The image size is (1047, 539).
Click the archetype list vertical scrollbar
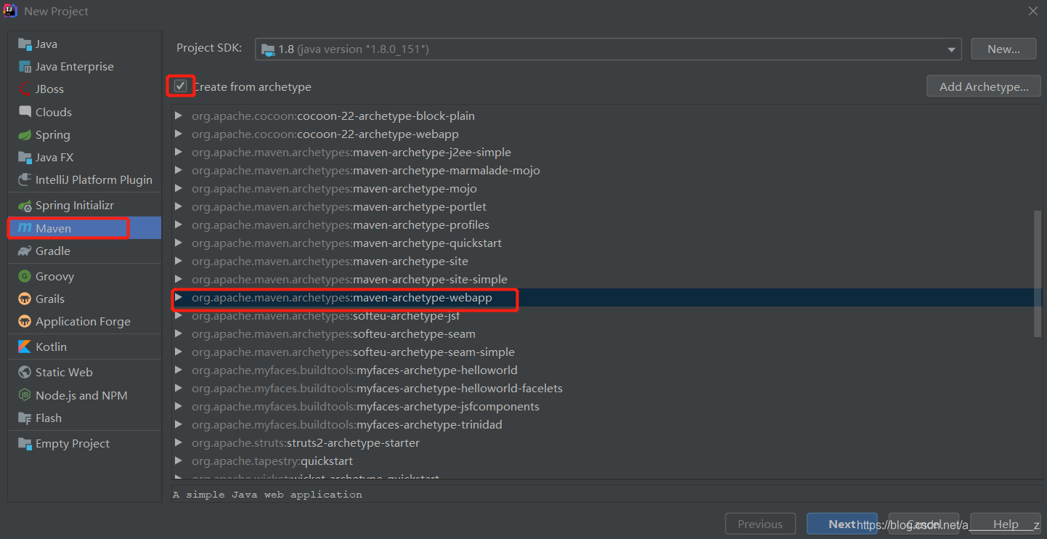tap(1038, 274)
